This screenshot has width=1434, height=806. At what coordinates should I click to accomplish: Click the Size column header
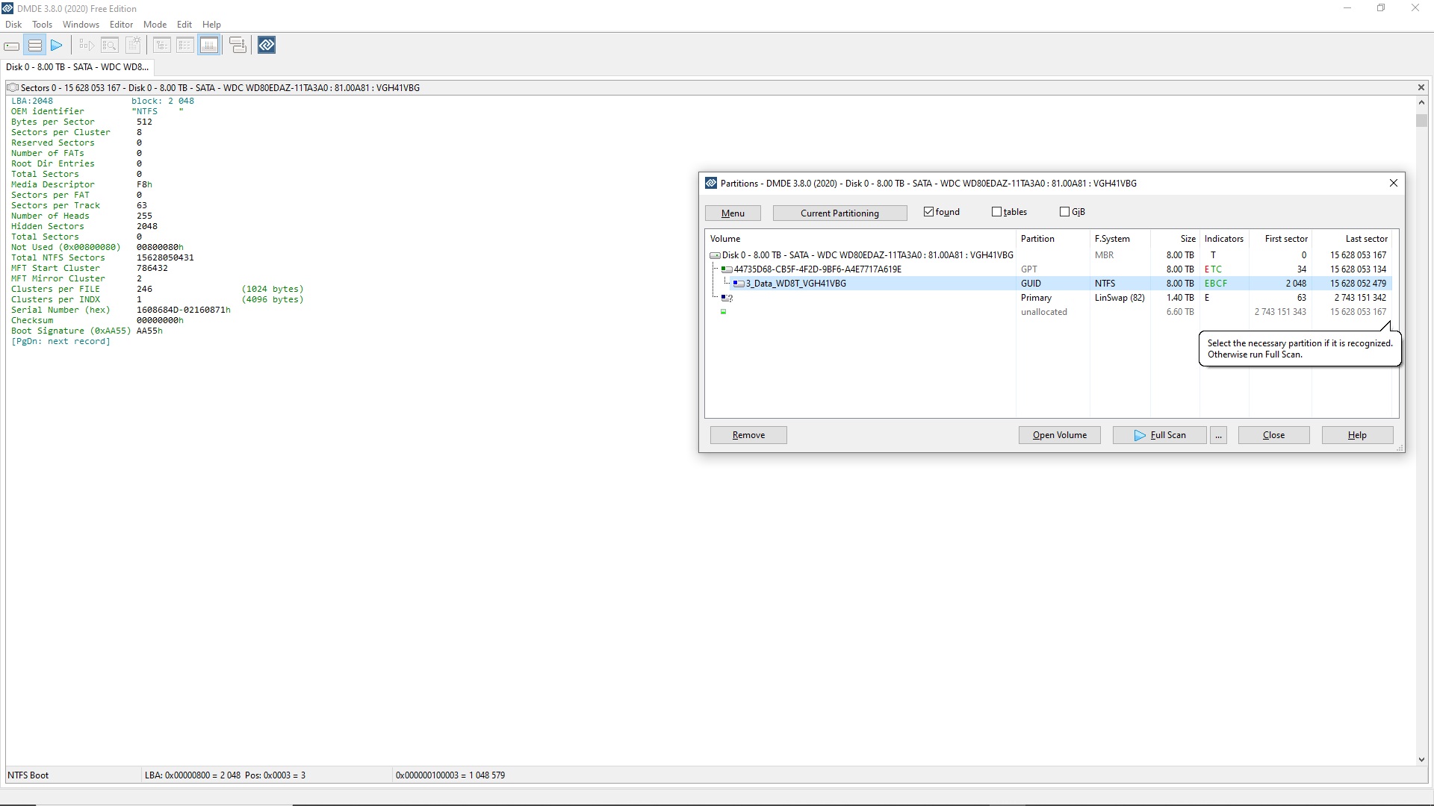click(1176, 239)
